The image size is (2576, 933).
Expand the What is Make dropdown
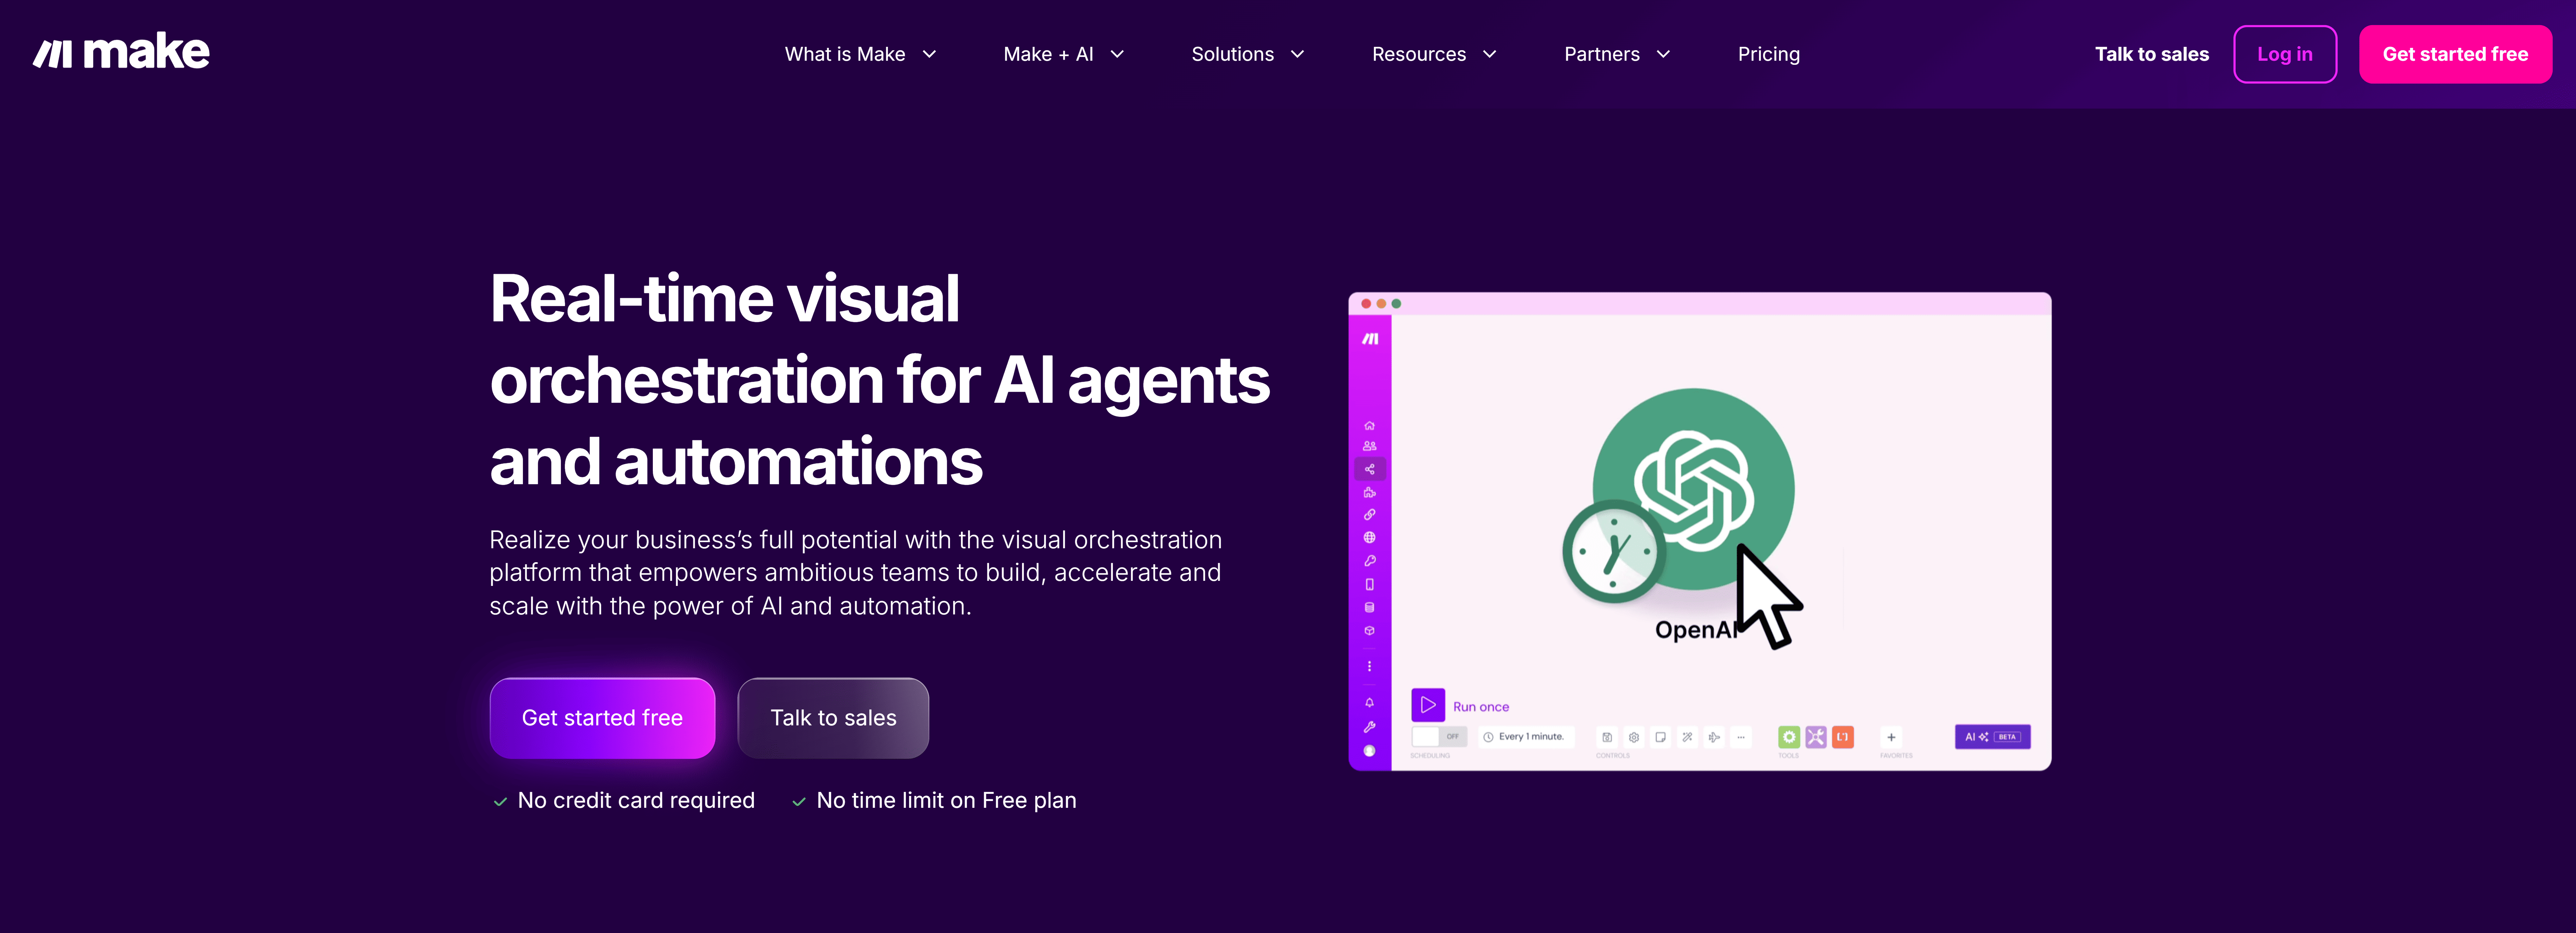click(860, 54)
